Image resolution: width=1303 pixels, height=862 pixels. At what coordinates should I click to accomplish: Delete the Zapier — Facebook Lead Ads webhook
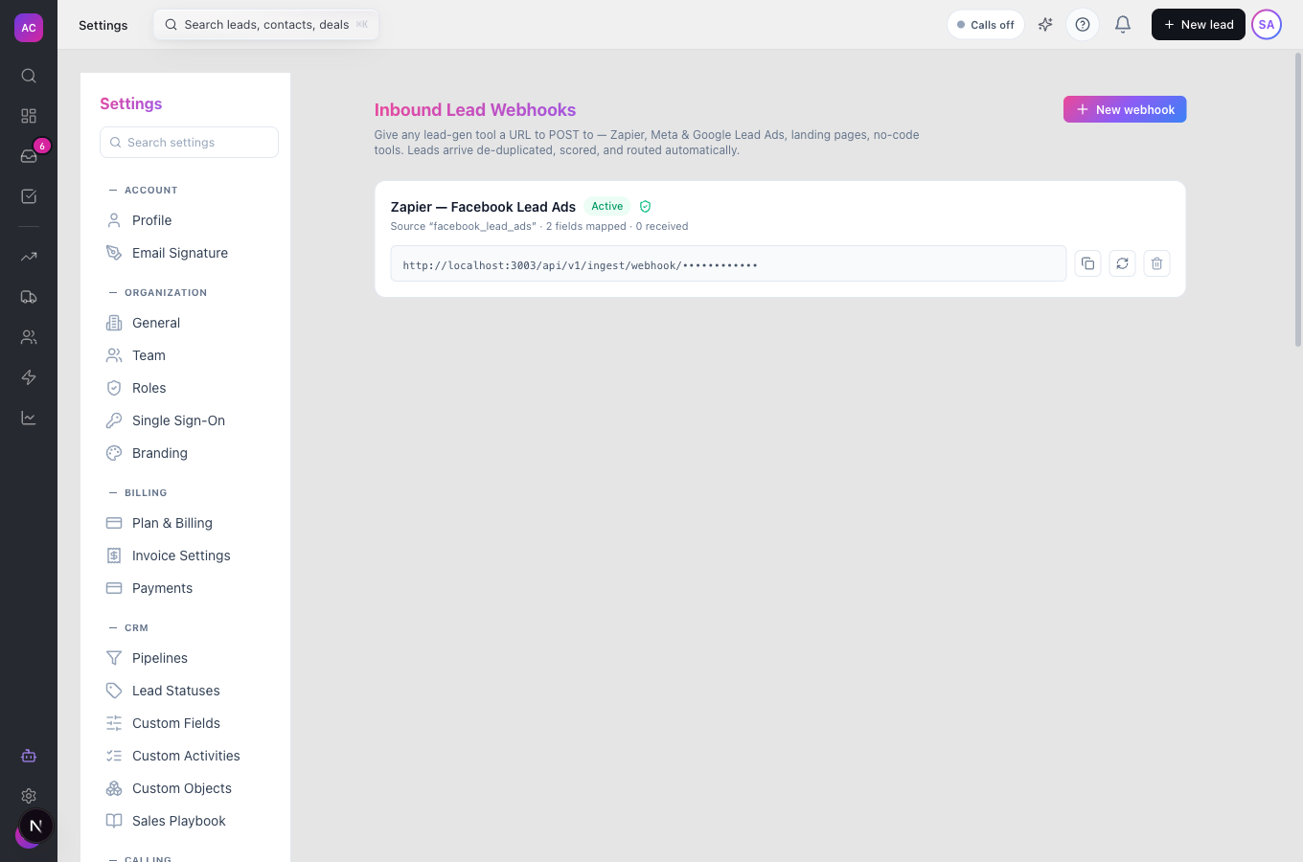pyautogui.click(x=1156, y=263)
